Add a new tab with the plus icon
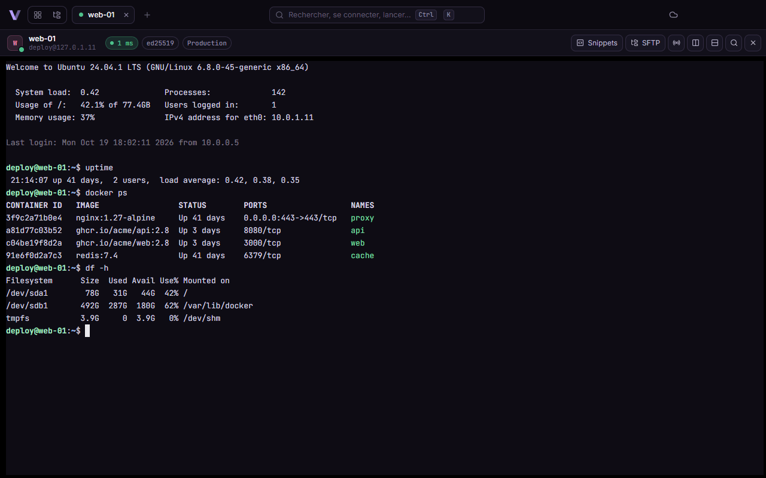 click(147, 15)
